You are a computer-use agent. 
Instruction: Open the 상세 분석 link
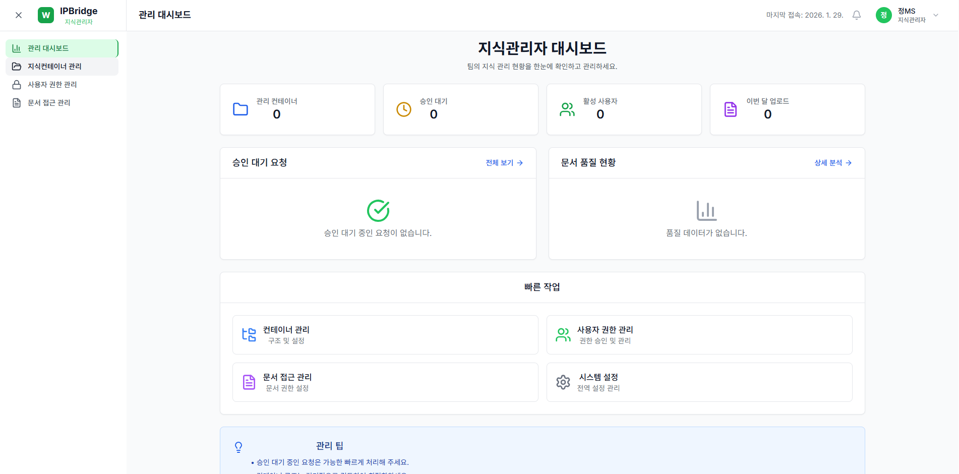(832, 163)
